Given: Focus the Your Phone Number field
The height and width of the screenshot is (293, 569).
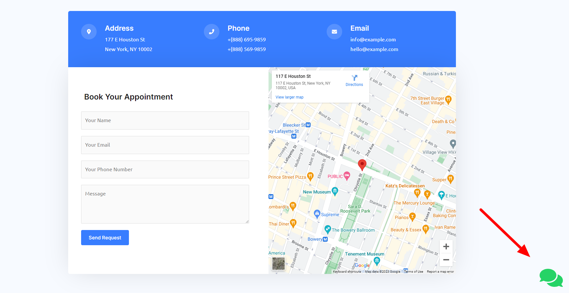Looking at the screenshot, I should (165, 170).
